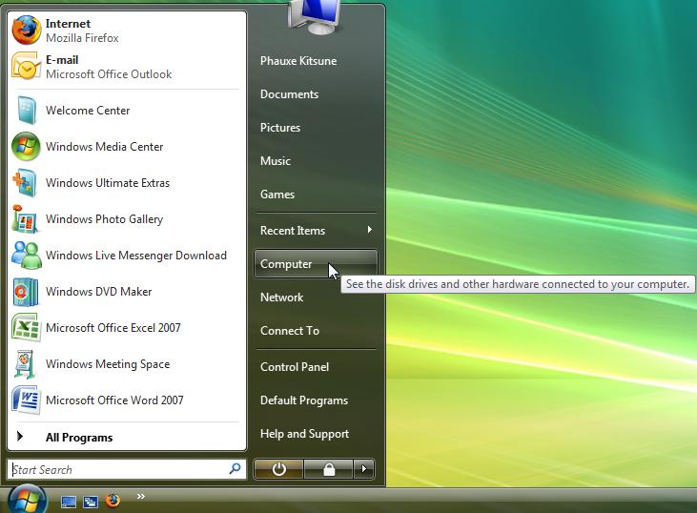Open Windows Meeting Space icon
The height and width of the screenshot is (513, 697).
pyautogui.click(x=26, y=364)
